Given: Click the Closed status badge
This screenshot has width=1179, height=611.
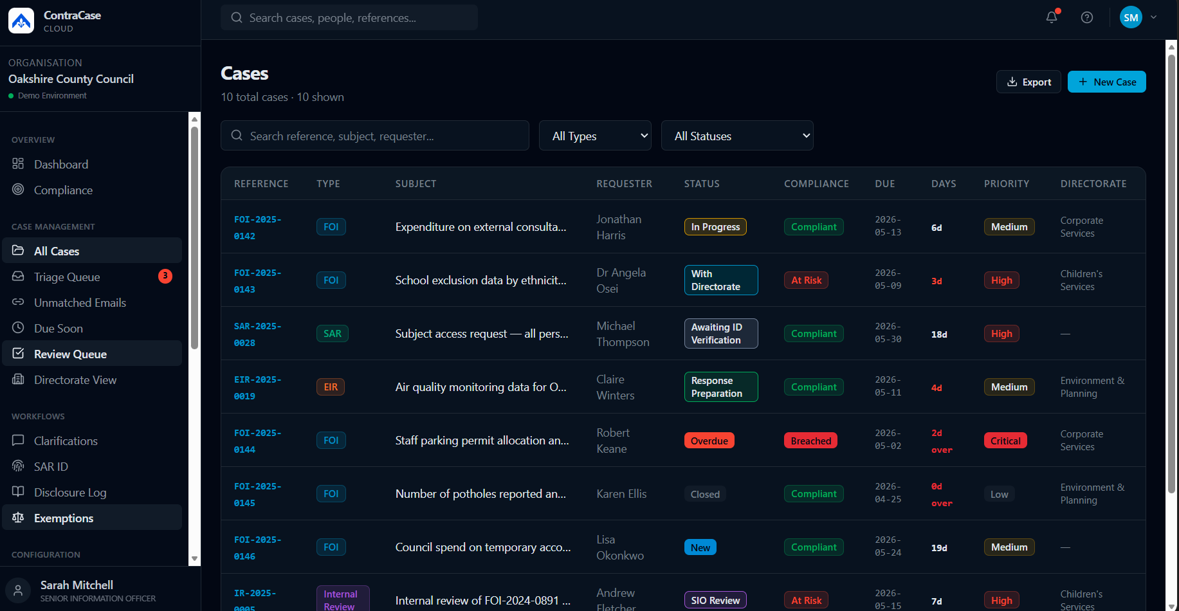Looking at the screenshot, I should (x=705, y=494).
